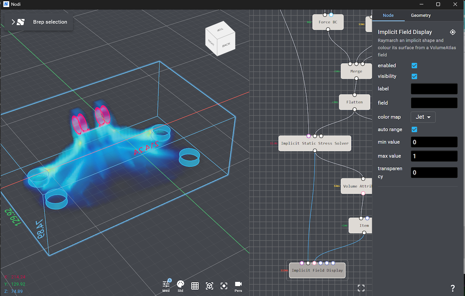Click the label input field
465x296 pixels.
click(434, 89)
